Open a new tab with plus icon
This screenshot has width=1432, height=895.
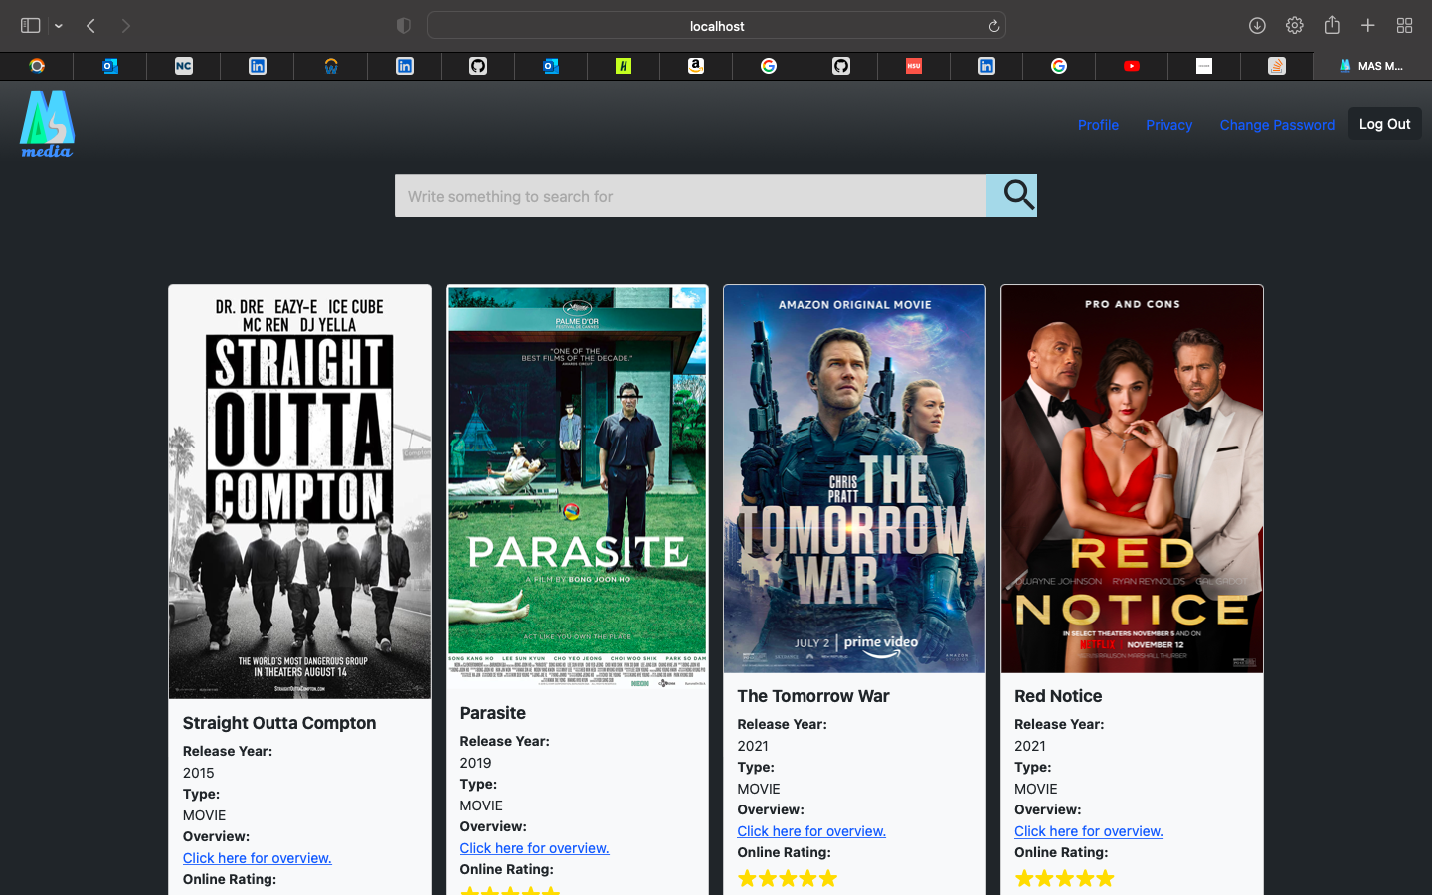[1368, 26]
